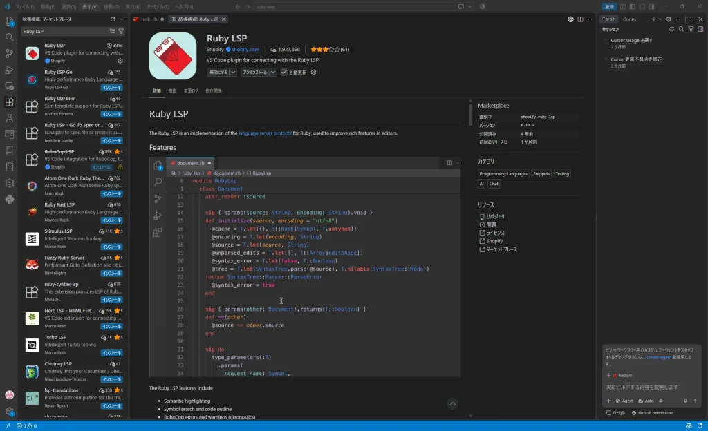Open the 表示(V) menu

coord(90,7)
